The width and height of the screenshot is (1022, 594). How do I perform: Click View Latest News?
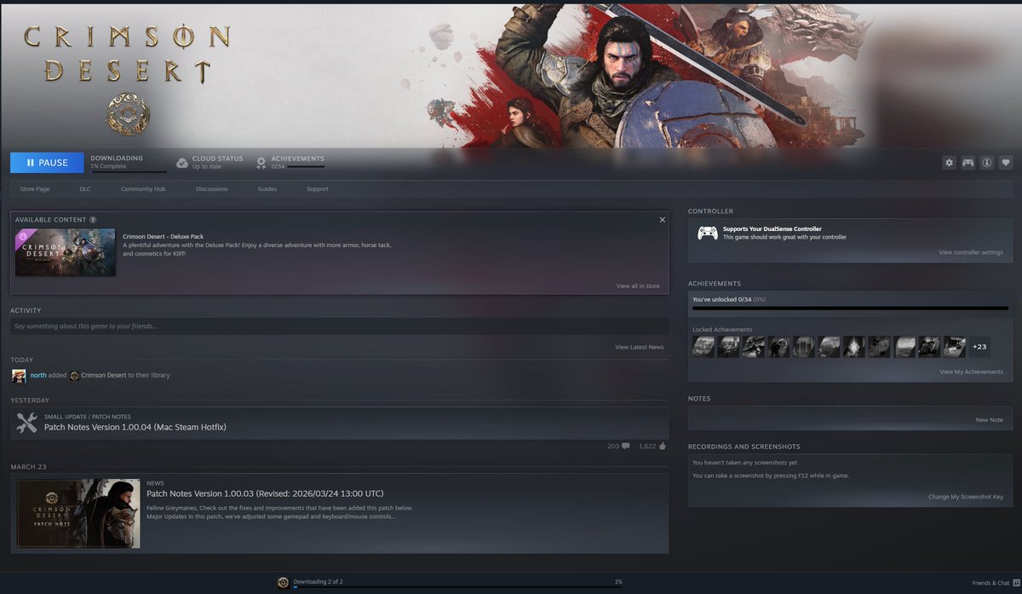639,347
